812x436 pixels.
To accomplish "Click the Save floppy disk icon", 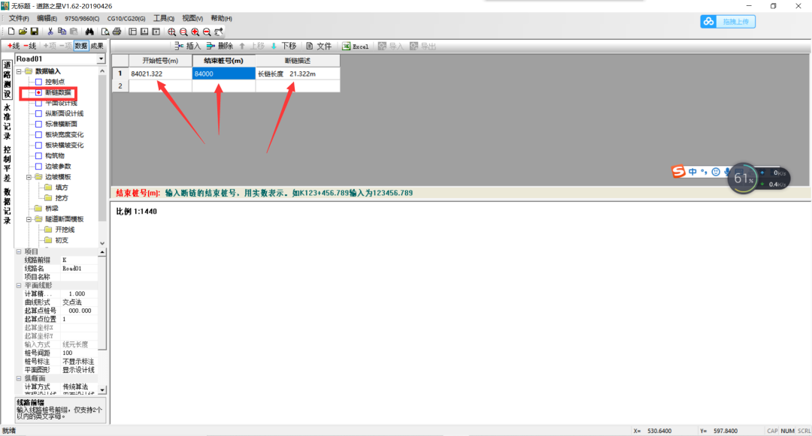I will tap(34, 32).
